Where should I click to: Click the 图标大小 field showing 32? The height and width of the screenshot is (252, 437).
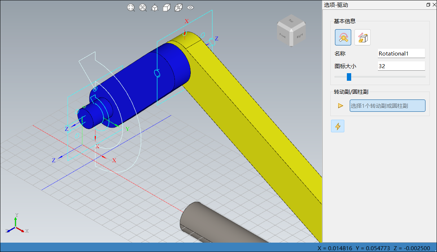[401, 66]
